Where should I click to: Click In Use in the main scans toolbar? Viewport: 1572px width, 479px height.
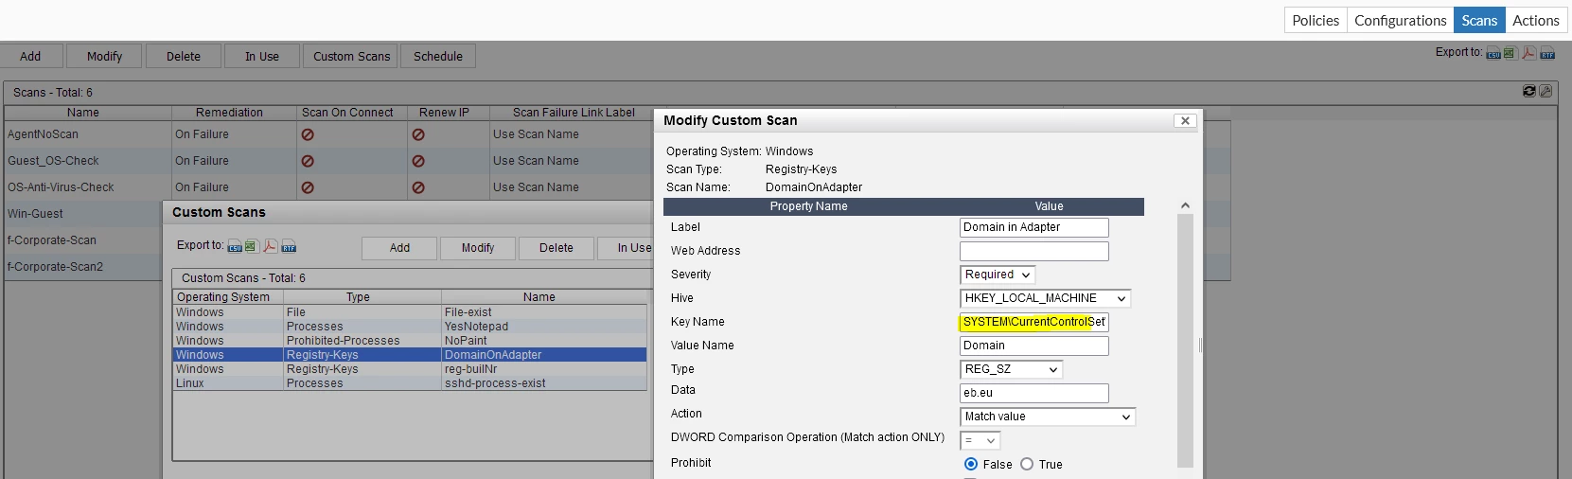(262, 56)
